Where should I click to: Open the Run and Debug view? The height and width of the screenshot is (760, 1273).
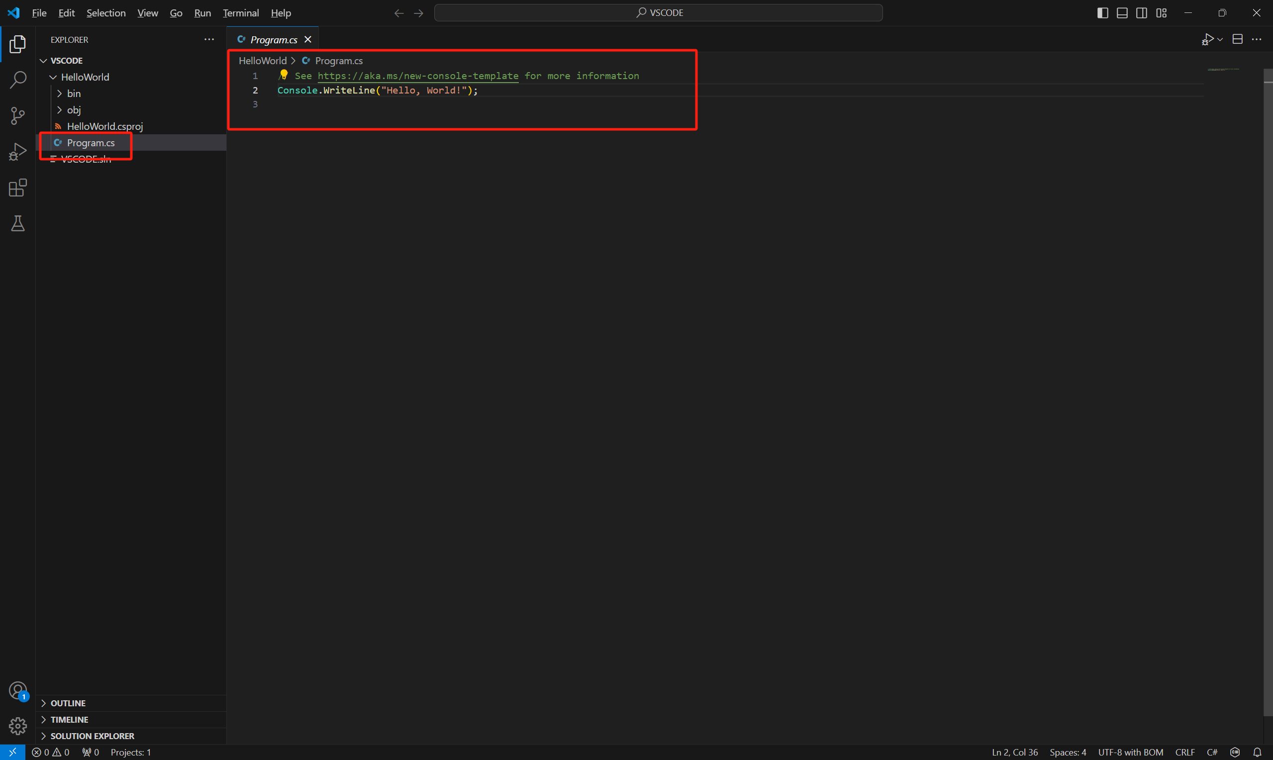(17, 152)
